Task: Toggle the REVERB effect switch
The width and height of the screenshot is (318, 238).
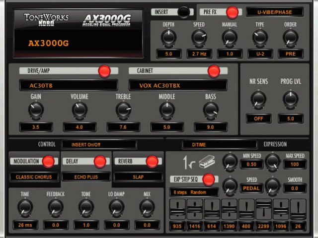Action: [152, 162]
